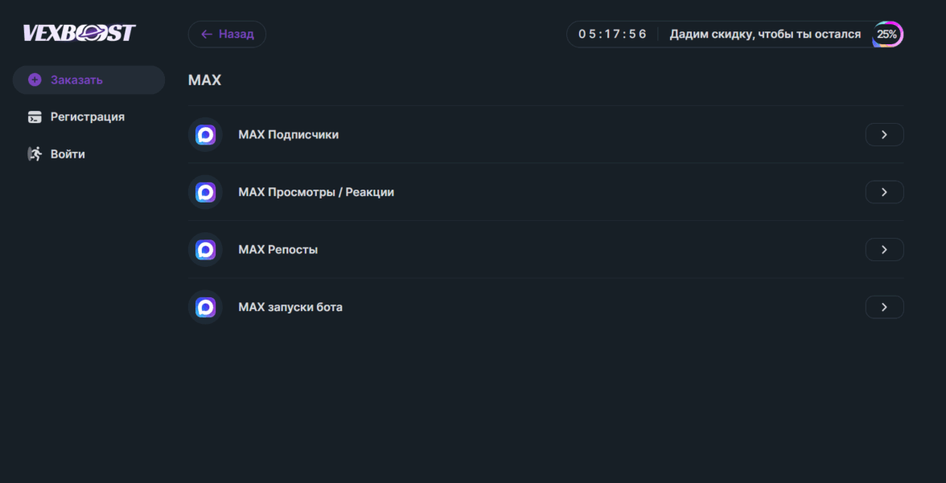The width and height of the screenshot is (946, 483).
Task: Expand MAX Репосты with its chevron
Action: point(884,250)
